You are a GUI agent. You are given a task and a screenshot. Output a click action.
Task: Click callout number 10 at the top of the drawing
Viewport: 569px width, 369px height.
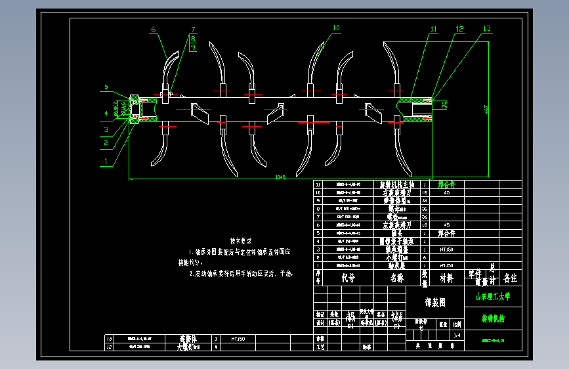[x=337, y=28]
